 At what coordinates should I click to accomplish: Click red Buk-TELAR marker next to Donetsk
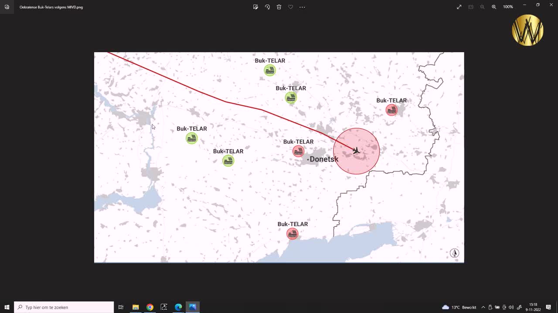coord(298,151)
